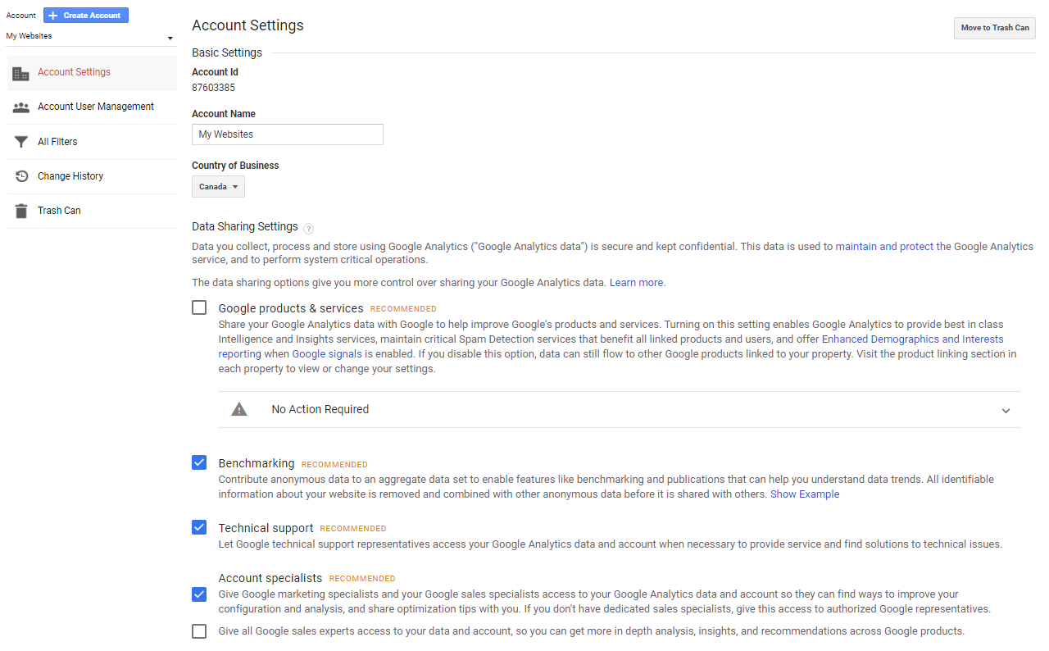The image size is (1049, 651).
Task: Click the RECOMMENDED tag next to Technical support
Action: coord(353,529)
